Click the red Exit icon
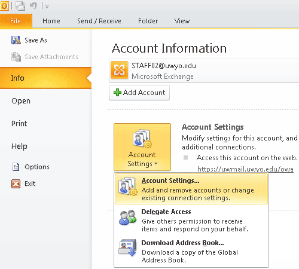 [16, 184]
